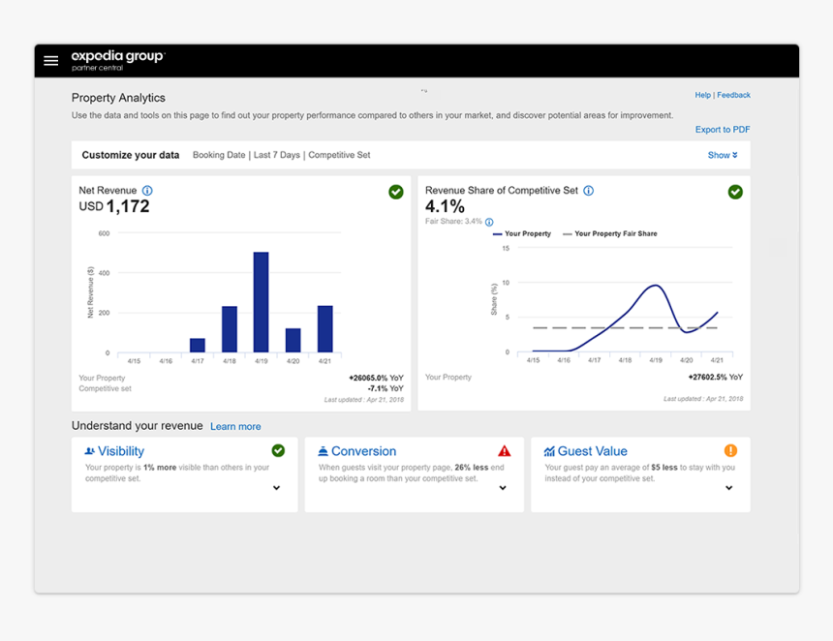
Task: Open the Help link
Action: pos(702,95)
